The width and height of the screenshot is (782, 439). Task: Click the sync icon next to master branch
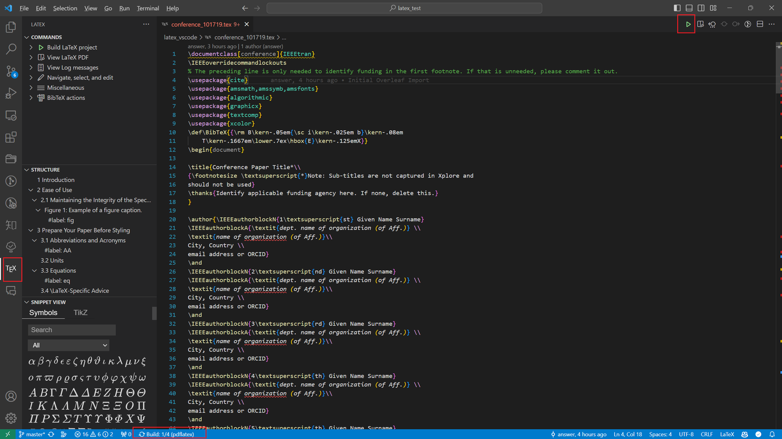(x=51, y=434)
